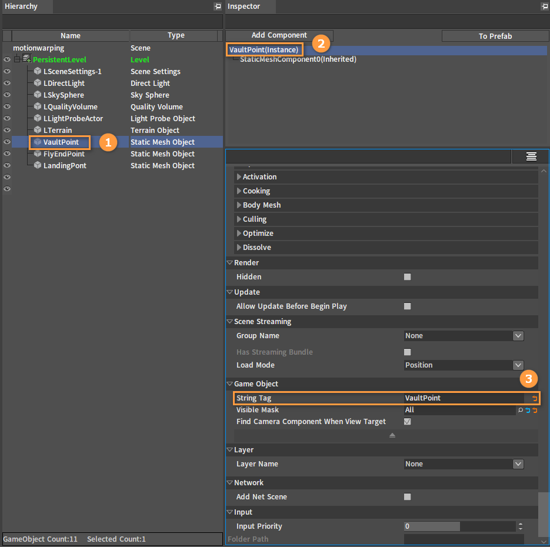
Task: Uncheck Find Camera Component When View Target
Action: click(x=407, y=422)
